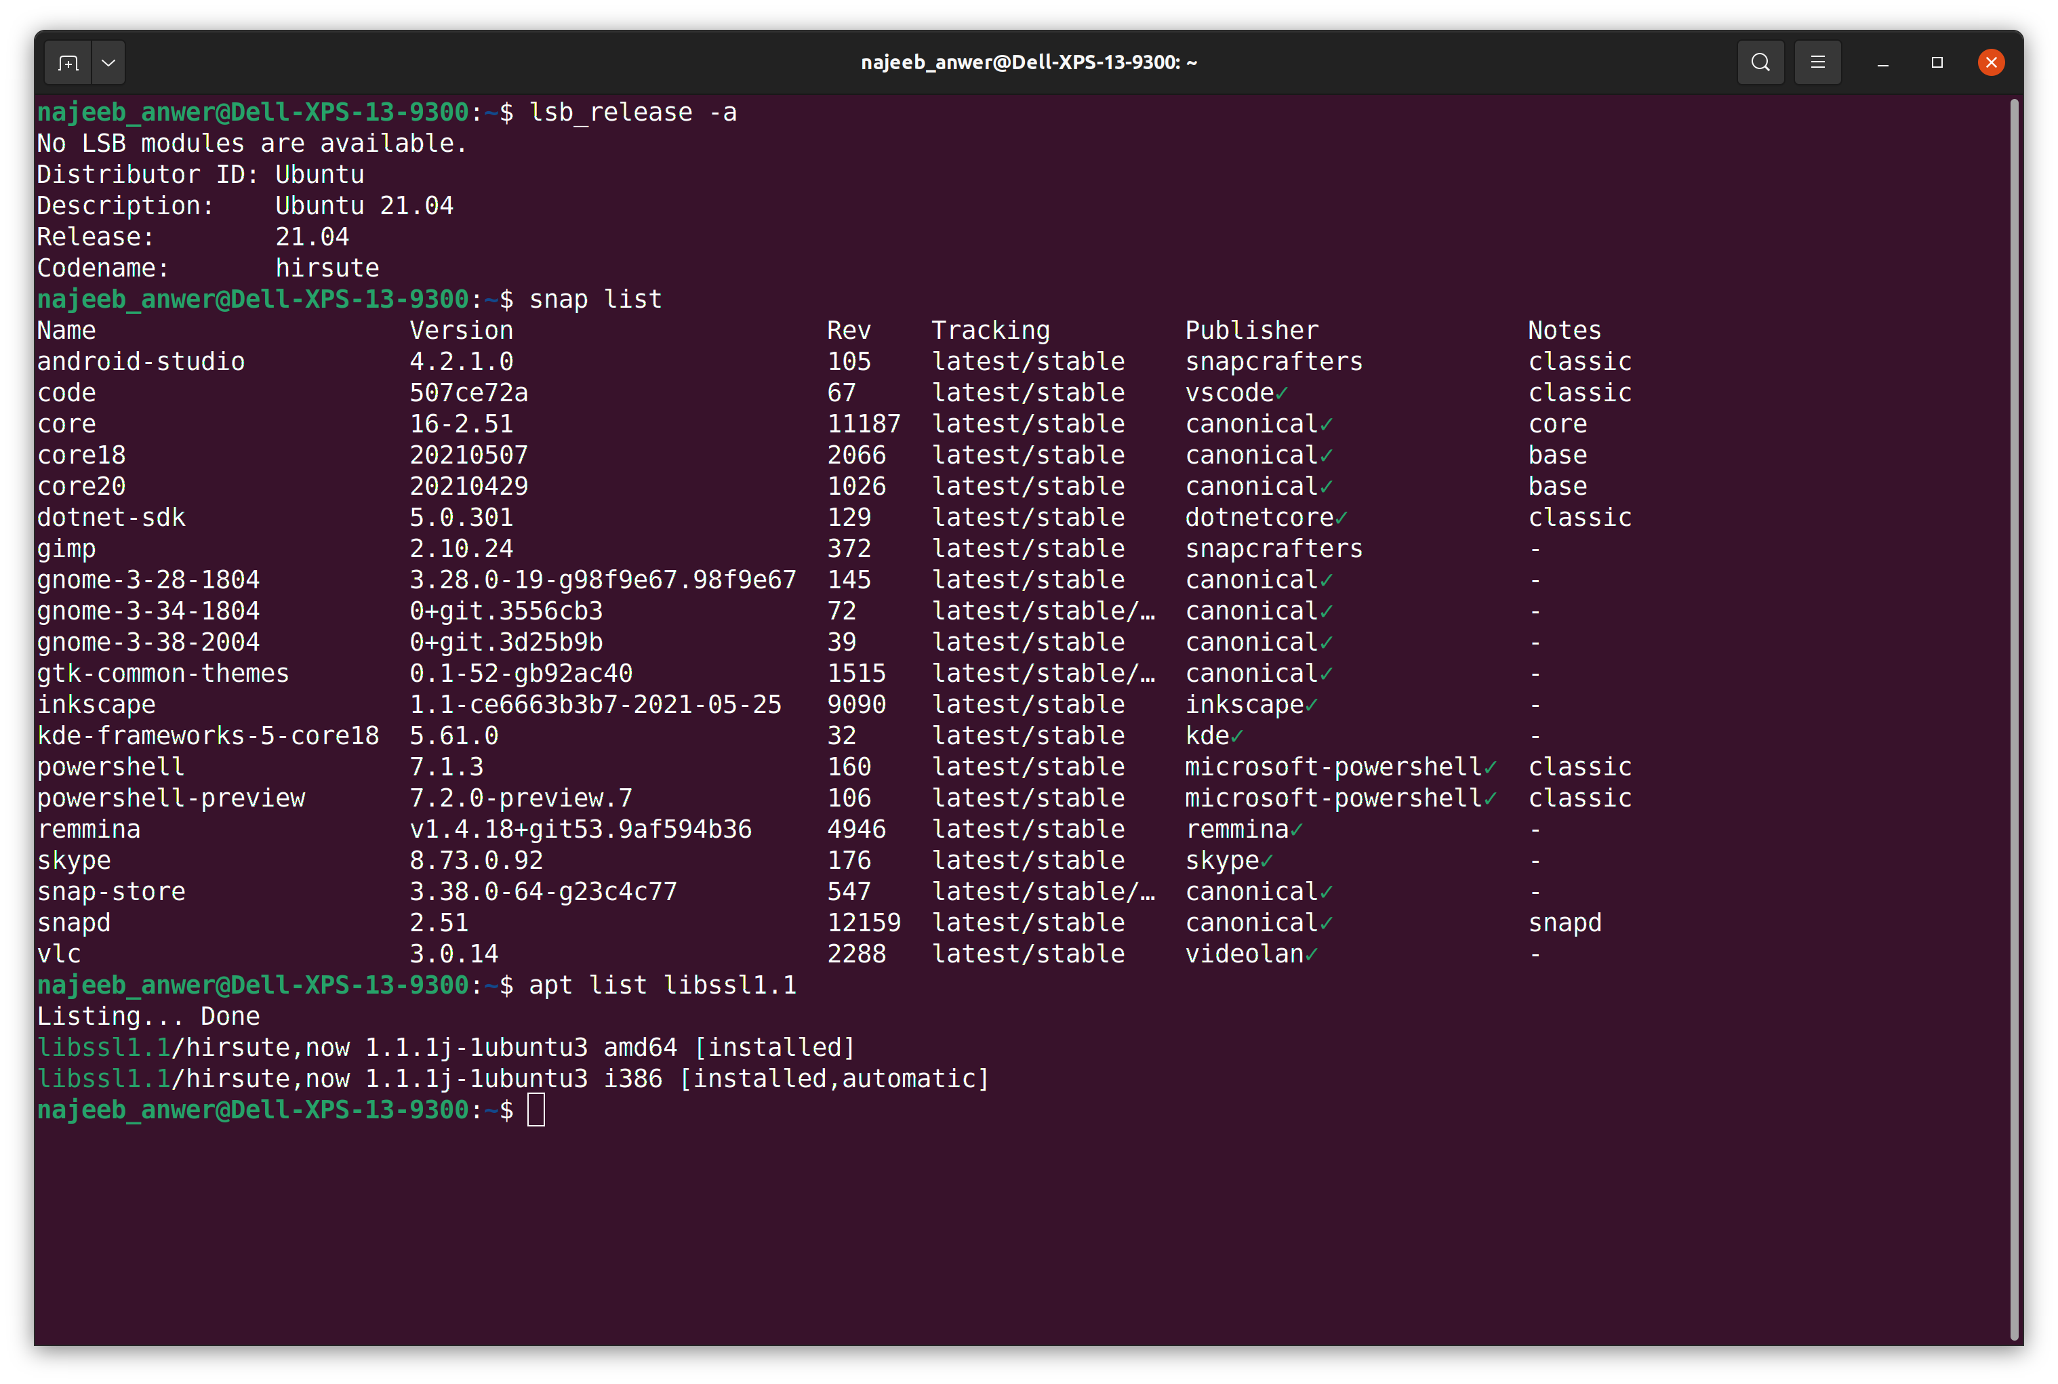Click the 'vlc' snap name

pos(58,954)
